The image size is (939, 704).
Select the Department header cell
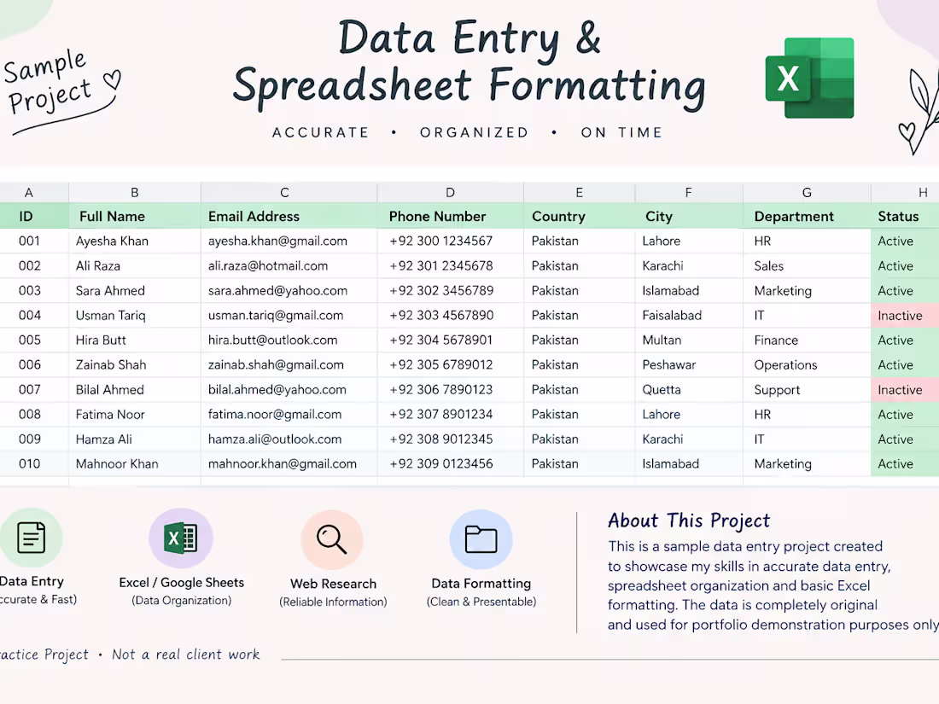pyautogui.click(x=808, y=216)
